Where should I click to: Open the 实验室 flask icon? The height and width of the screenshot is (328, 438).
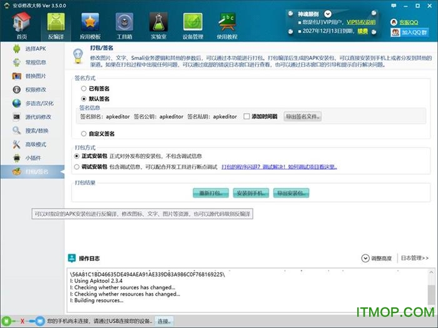point(158,24)
